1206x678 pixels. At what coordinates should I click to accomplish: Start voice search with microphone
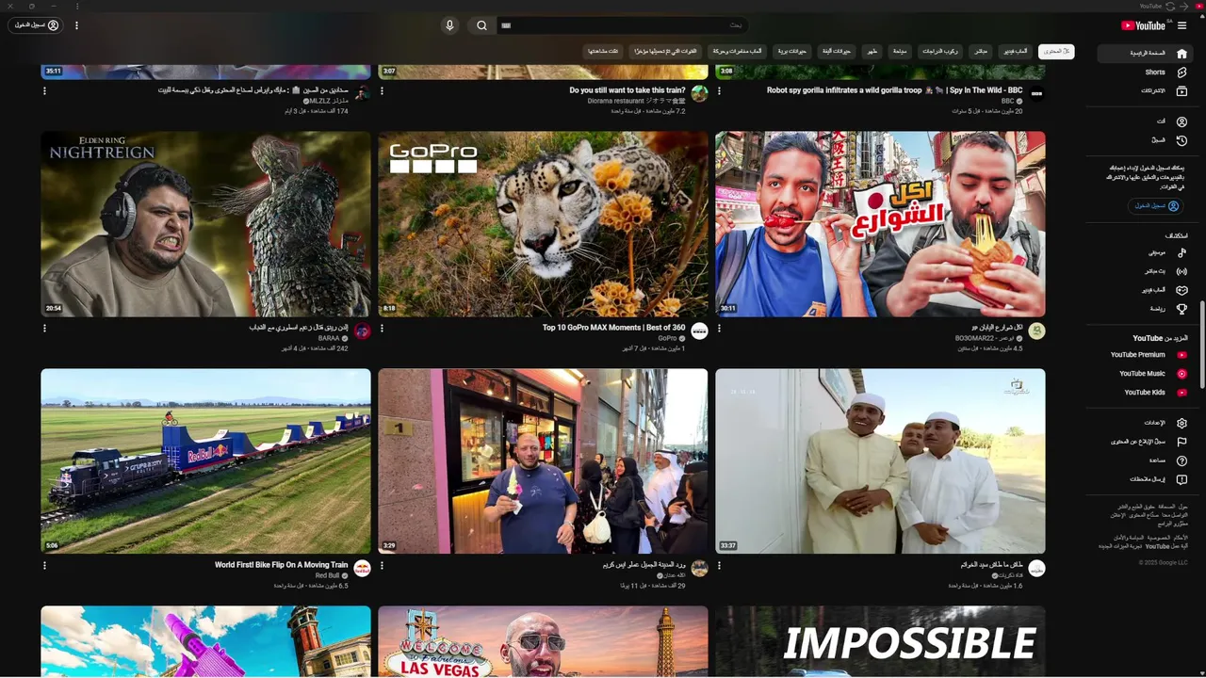(449, 25)
